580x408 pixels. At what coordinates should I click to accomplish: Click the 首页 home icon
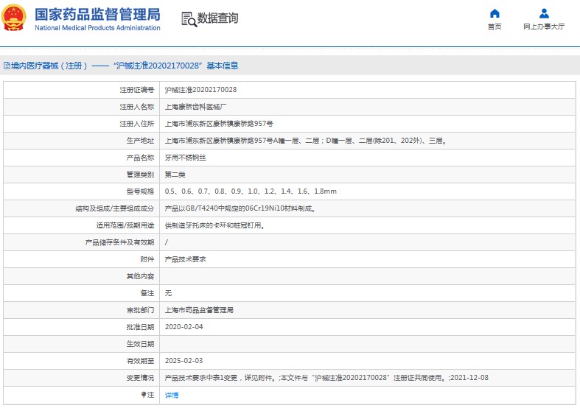[x=495, y=13]
